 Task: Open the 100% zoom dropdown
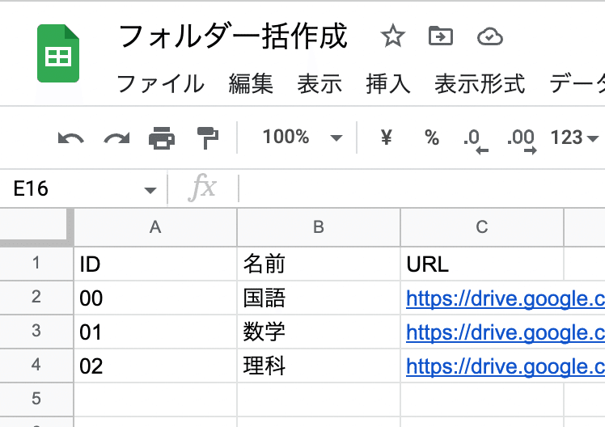302,137
